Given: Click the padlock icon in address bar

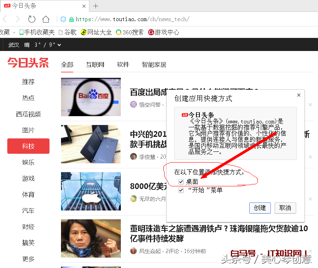Looking at the screenshot, I should pos(71,19).
